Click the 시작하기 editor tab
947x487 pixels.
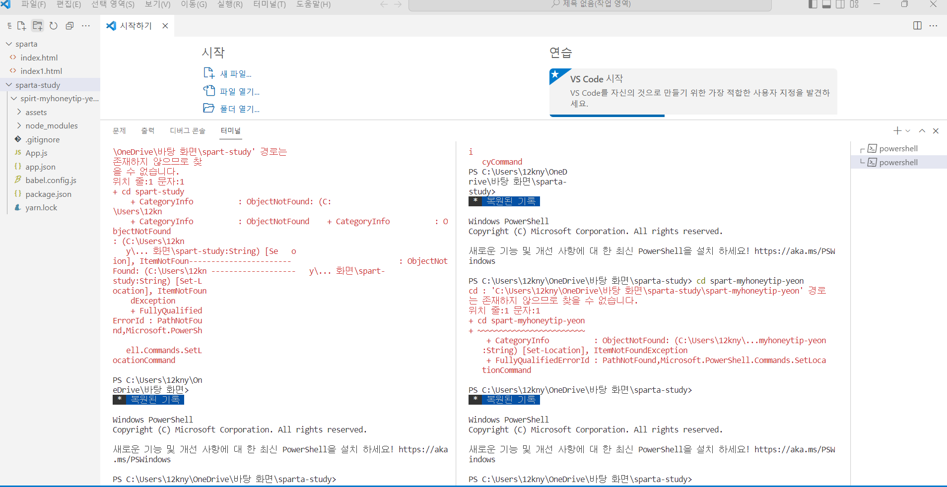(x=137, y=26)
